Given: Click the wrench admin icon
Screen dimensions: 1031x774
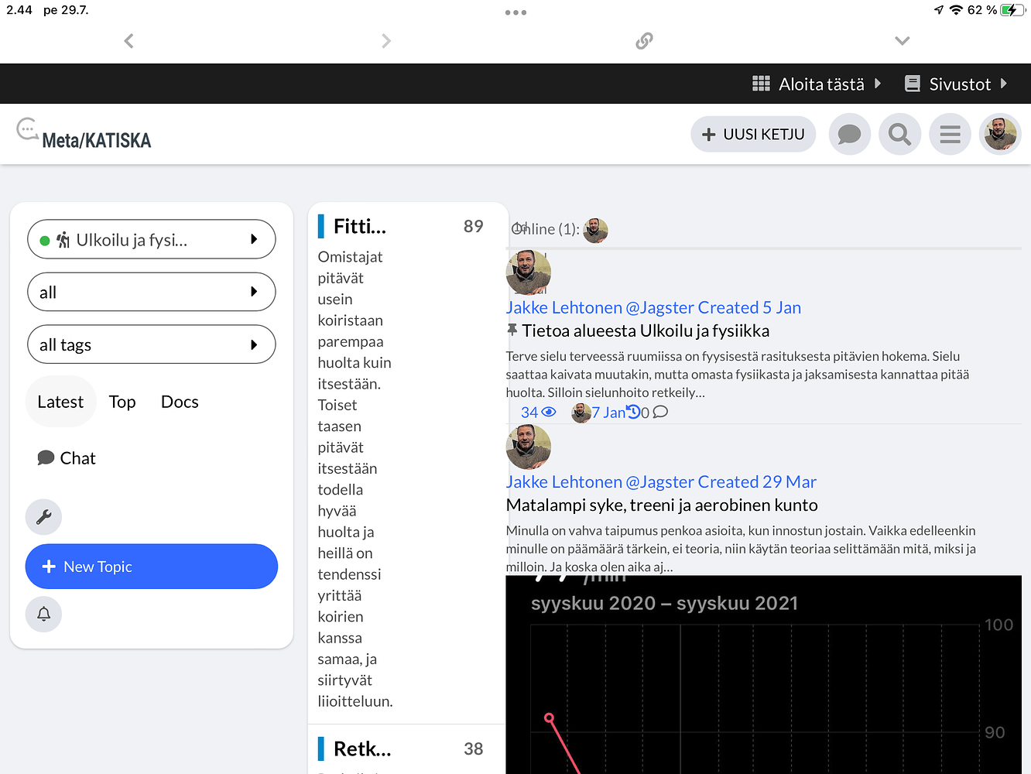Looking at the screenshot, I should [x=44, y=517].
